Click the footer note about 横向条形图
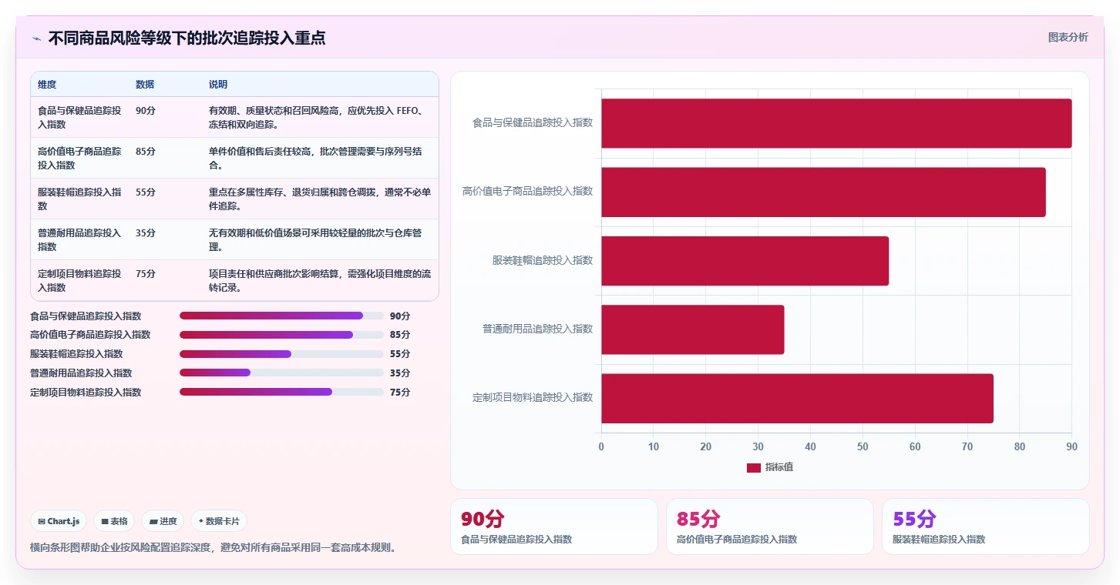This screenshot has width=1120, height=585. tap(213, 548)
